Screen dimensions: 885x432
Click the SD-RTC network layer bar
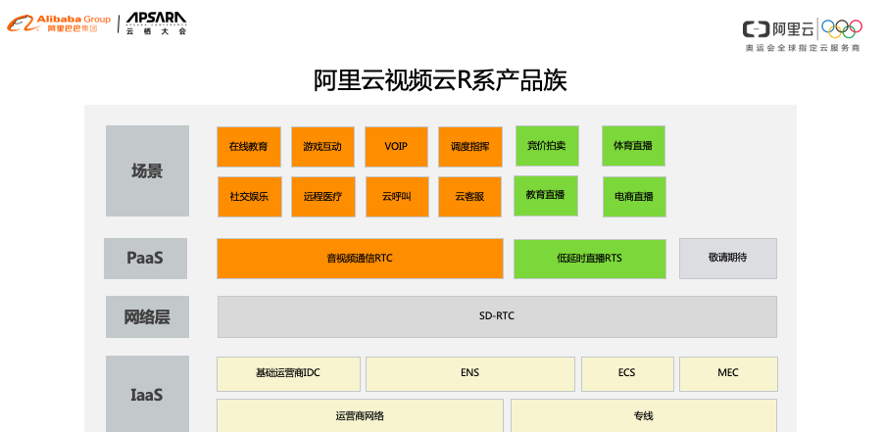coord(497,317)
